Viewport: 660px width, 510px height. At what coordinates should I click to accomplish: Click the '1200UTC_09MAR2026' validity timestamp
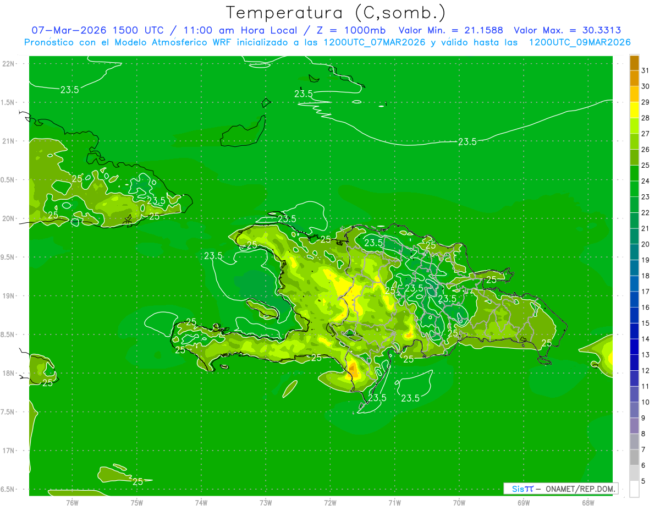[580, 42]
